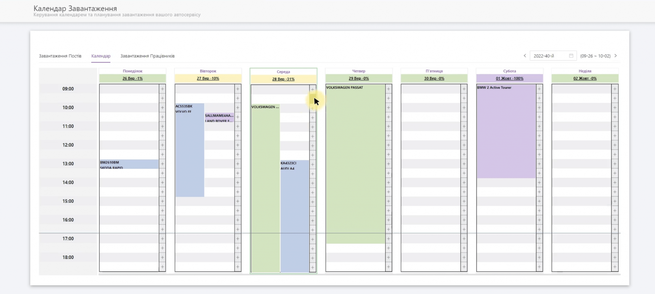Click the Календар Завантаження page title
Image resolution: width=655 pixels, height=294 pixels.
pos(75,8)
